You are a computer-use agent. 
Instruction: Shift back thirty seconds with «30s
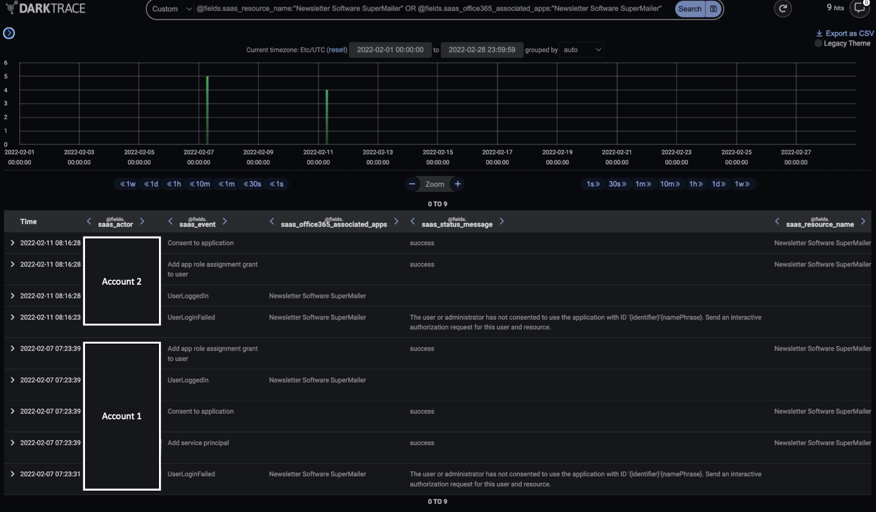252,184
